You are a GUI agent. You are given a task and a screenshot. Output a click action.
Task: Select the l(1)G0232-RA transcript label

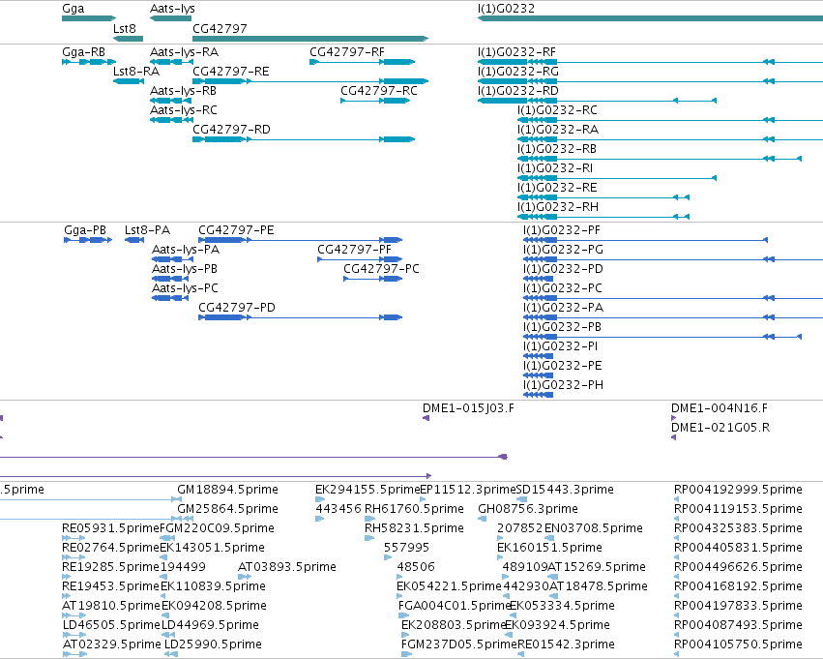[558, 130]
